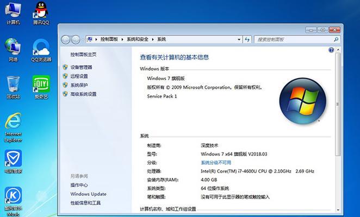Click the 查看有关计算机的基本信息 heading
Image resolution: width=360 pixels, height=217 pixels.
174,58
